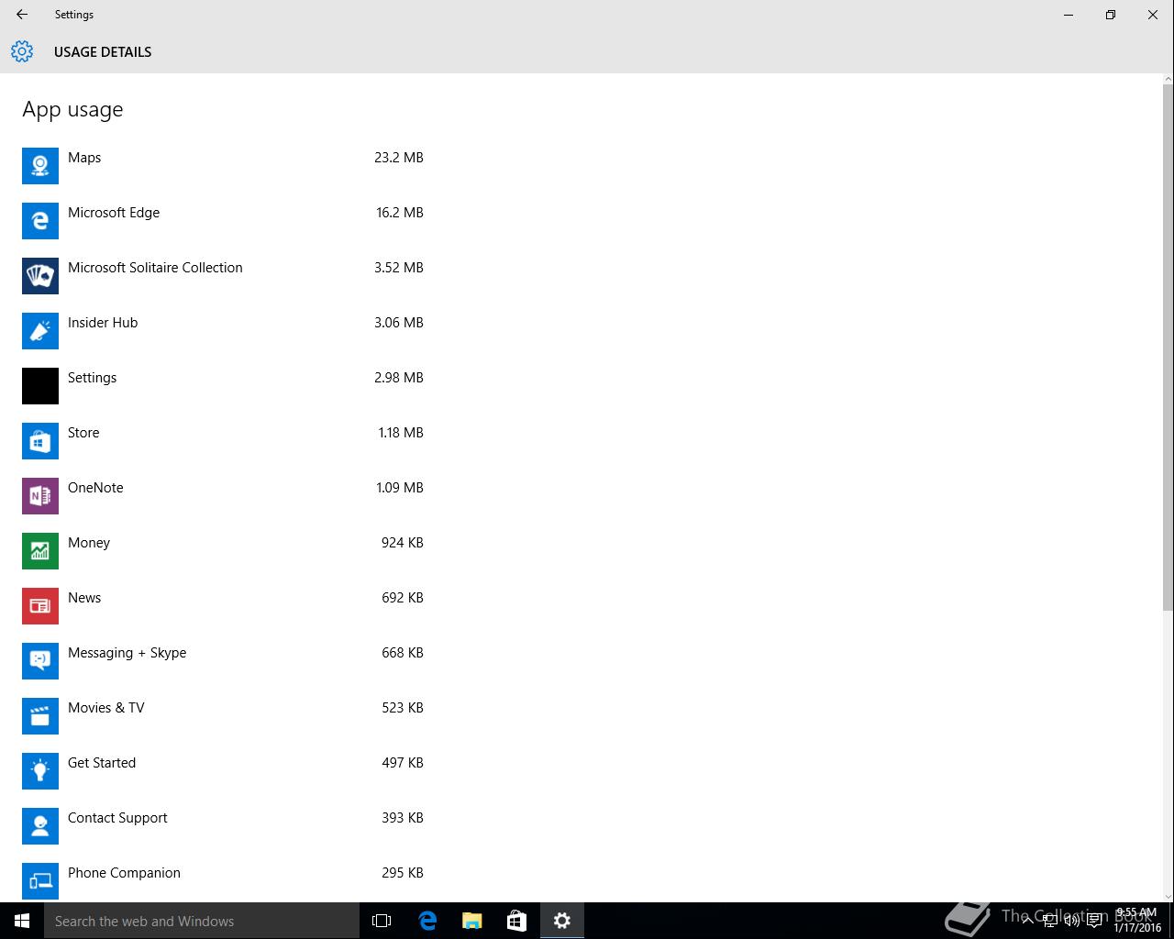Click the 1.18 MB usage value

point(401,433)
